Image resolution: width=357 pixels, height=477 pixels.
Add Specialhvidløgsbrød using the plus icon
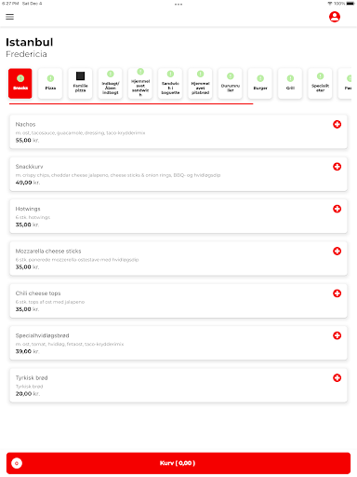(x=337, y=335)
